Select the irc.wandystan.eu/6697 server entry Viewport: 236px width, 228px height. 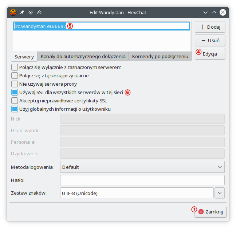pos(101,26)
